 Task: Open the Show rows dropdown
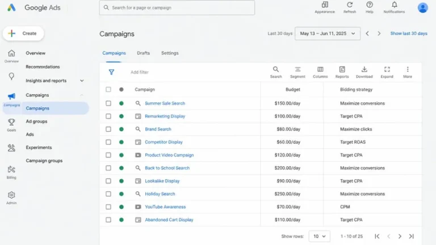319,236
